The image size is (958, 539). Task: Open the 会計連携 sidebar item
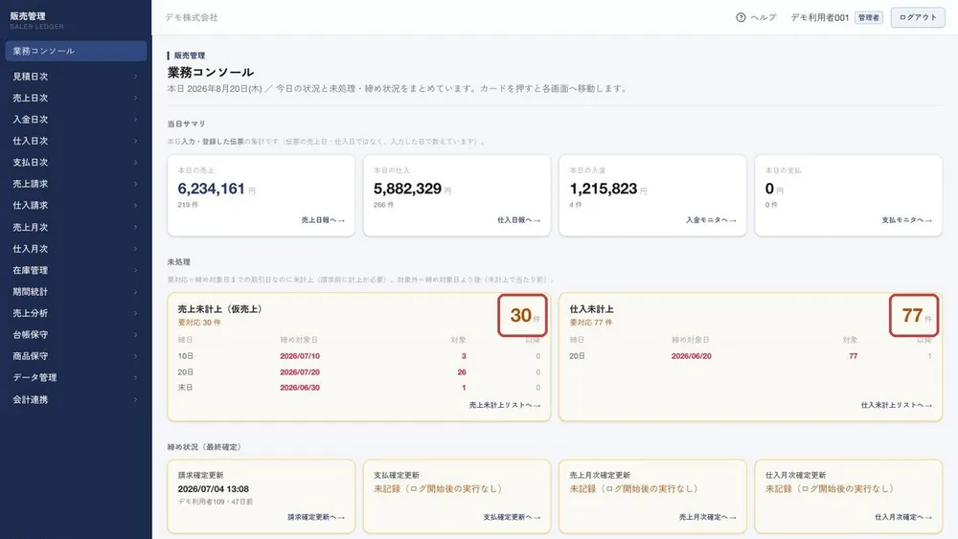pos(76,399)
